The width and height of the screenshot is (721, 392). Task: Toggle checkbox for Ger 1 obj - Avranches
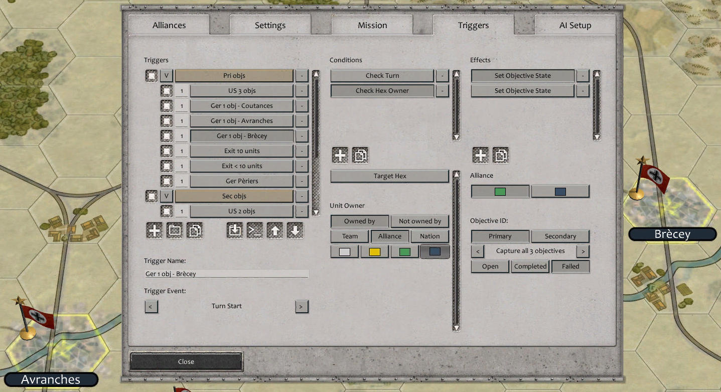[x=167, y=121]
